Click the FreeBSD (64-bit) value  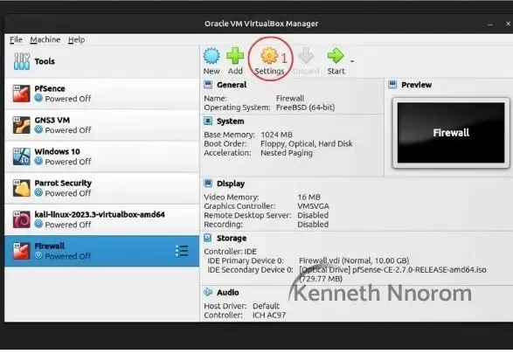(x=305, y=108)
